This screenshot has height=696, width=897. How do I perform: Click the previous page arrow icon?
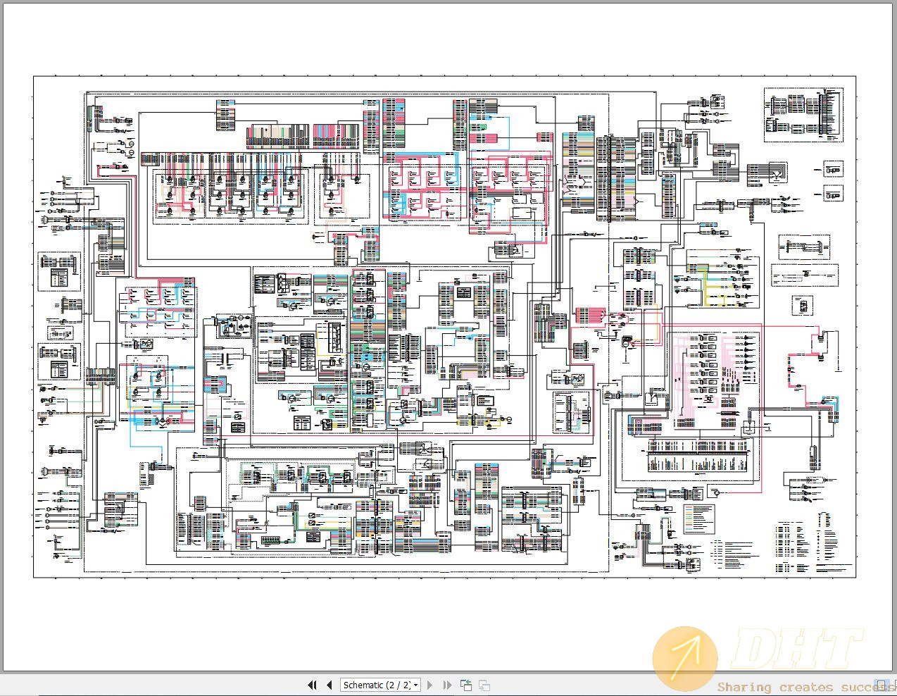[329, 685]
